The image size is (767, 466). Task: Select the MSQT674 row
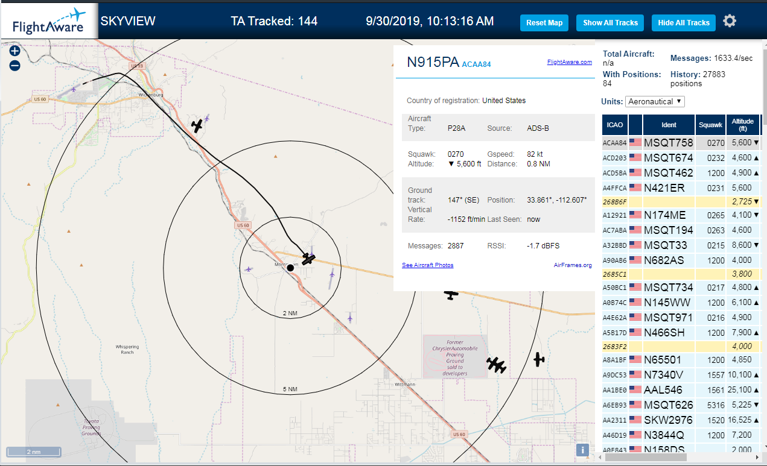coord(681,158)
